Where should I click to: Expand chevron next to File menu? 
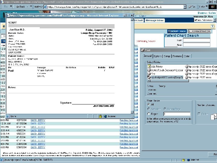point(11,6)
